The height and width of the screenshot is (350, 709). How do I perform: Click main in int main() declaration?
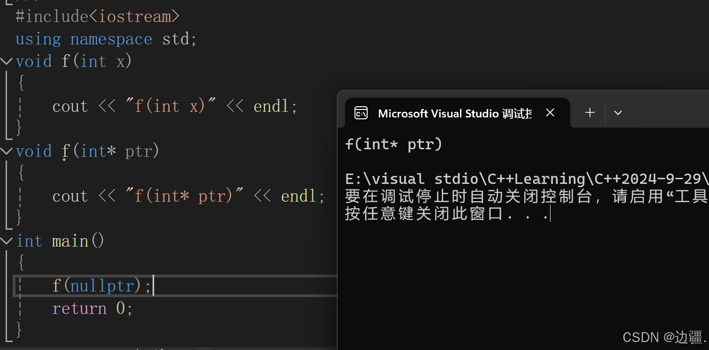70,241
